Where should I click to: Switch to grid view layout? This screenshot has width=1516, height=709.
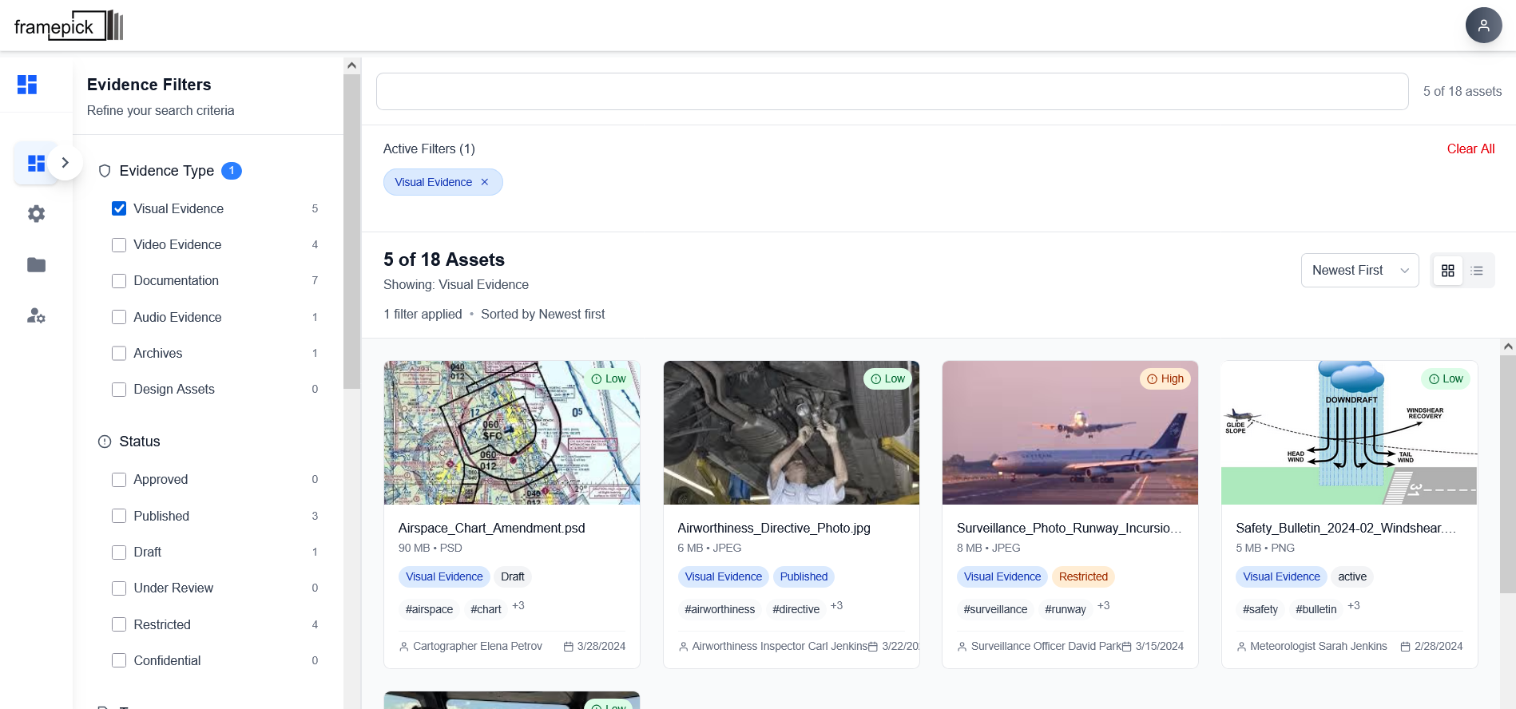pos(1447,271)
